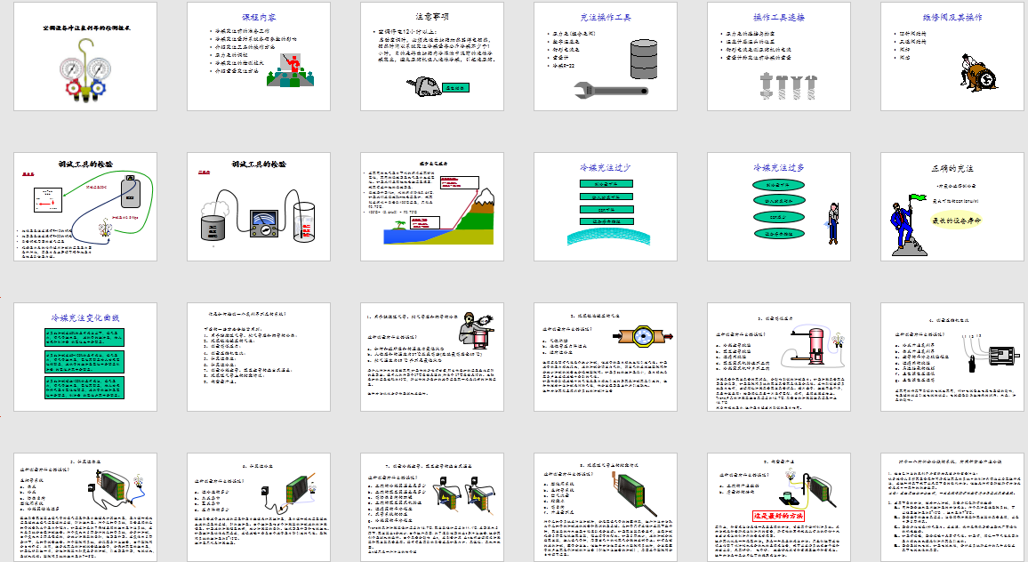Viewport: 1028px width, 562px height.
Task: Select the 维修阀及其操作 slide thumbnail
Action: click(x=952, y=56)
